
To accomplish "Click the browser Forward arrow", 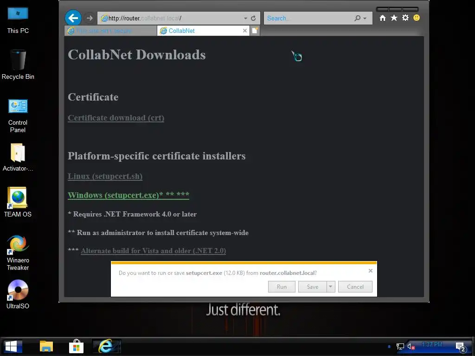I will click(x=90, y=18).
